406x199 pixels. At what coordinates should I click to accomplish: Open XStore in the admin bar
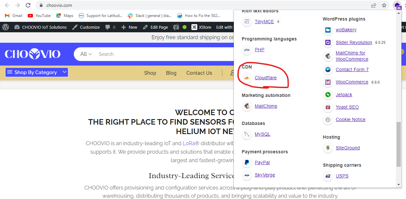202,27
